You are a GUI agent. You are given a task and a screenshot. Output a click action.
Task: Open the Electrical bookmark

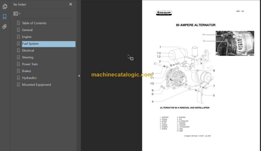[28, 50]
